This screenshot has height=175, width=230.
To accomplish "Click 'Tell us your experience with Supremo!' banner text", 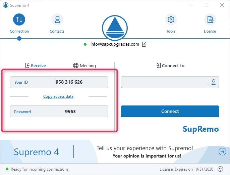I will (x=145, y=148).
